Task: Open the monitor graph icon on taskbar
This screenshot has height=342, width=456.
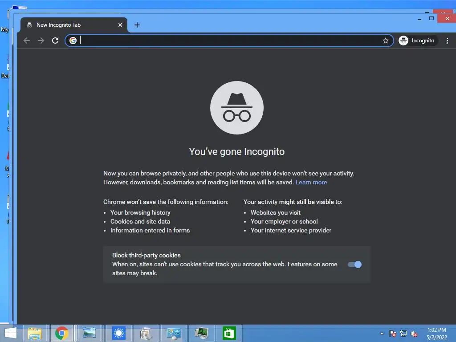Action: [x=202, y=333]
